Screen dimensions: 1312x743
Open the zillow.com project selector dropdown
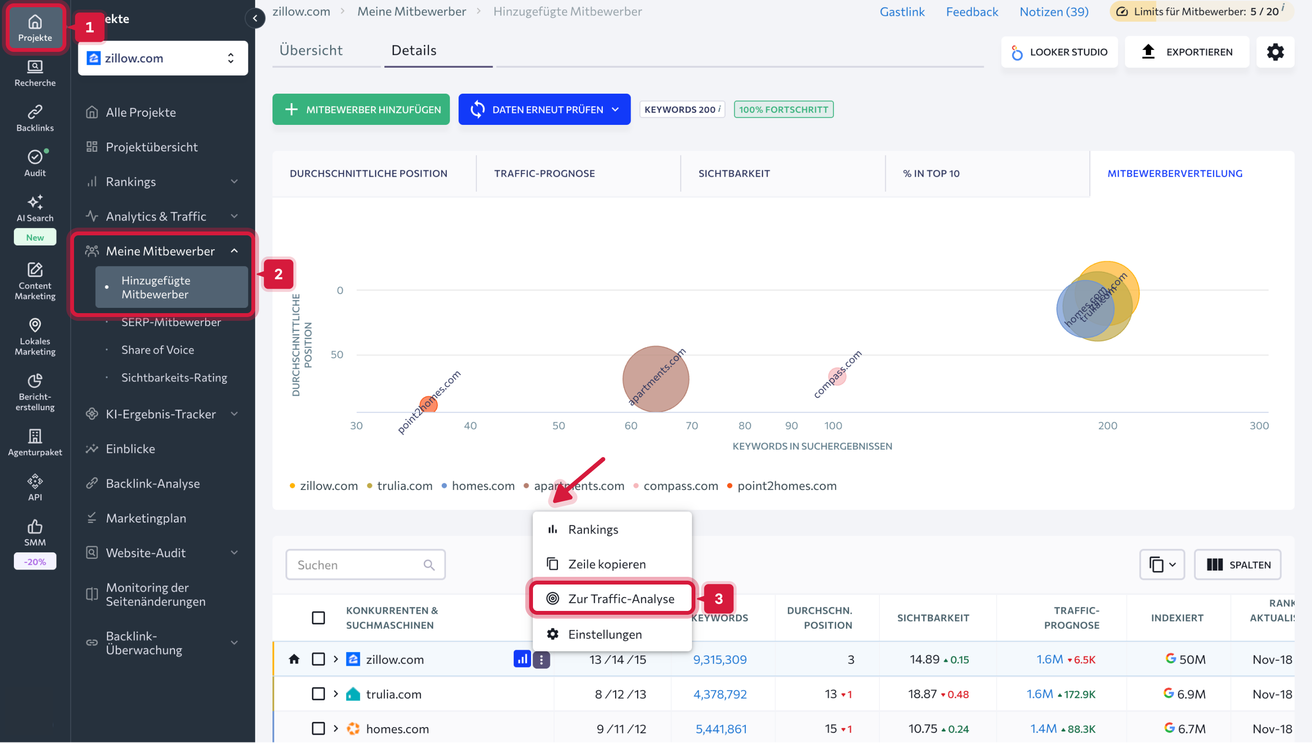(163, 58)
